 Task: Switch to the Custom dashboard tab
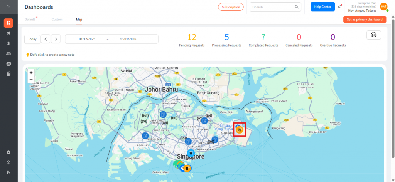pyautogui.click(x=57, y=19)
